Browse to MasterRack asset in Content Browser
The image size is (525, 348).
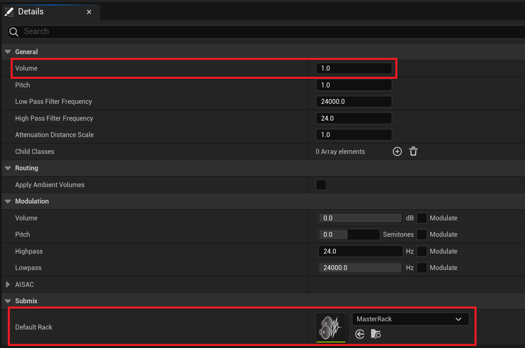pos(376,334)
